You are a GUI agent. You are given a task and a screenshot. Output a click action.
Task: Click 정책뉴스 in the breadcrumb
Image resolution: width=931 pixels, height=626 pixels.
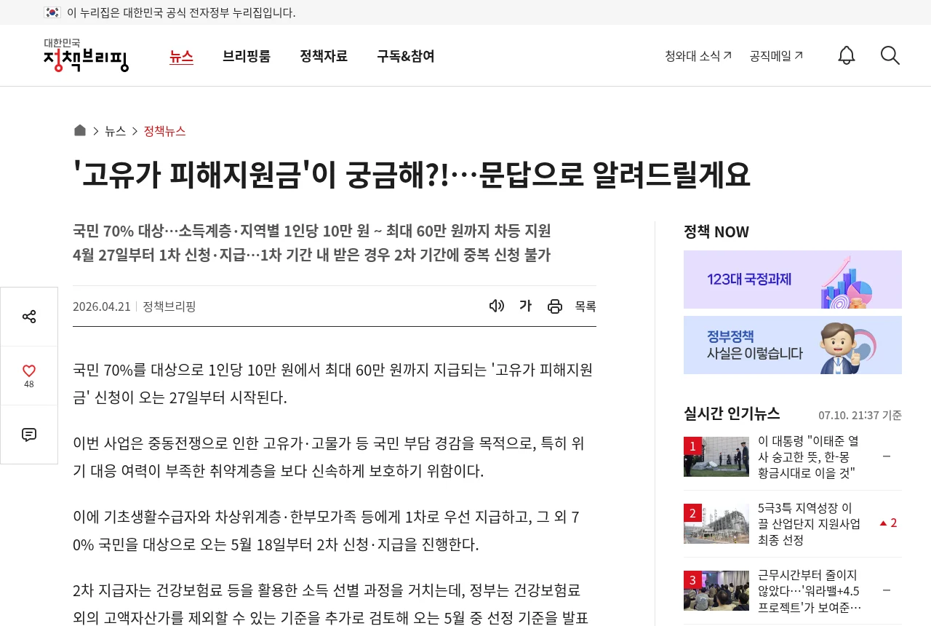click(x=164, y=131)
